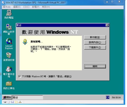Uncheck the show welcome window at startup checkbox
The height and width of the screenshot is (107, 127).
(x=20, y=77)
